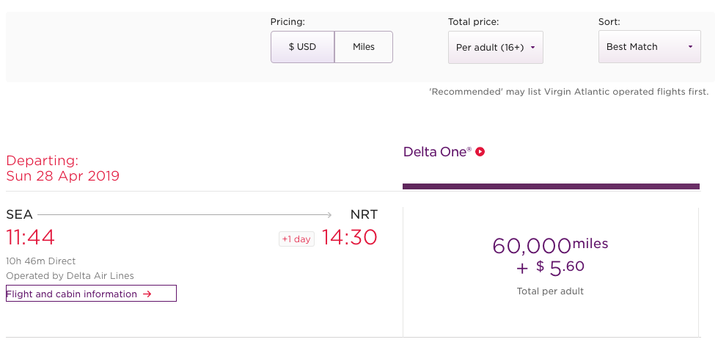The image size is (718, 345).
Task: Click the +1 day badge
Action: tap(296, 239)
